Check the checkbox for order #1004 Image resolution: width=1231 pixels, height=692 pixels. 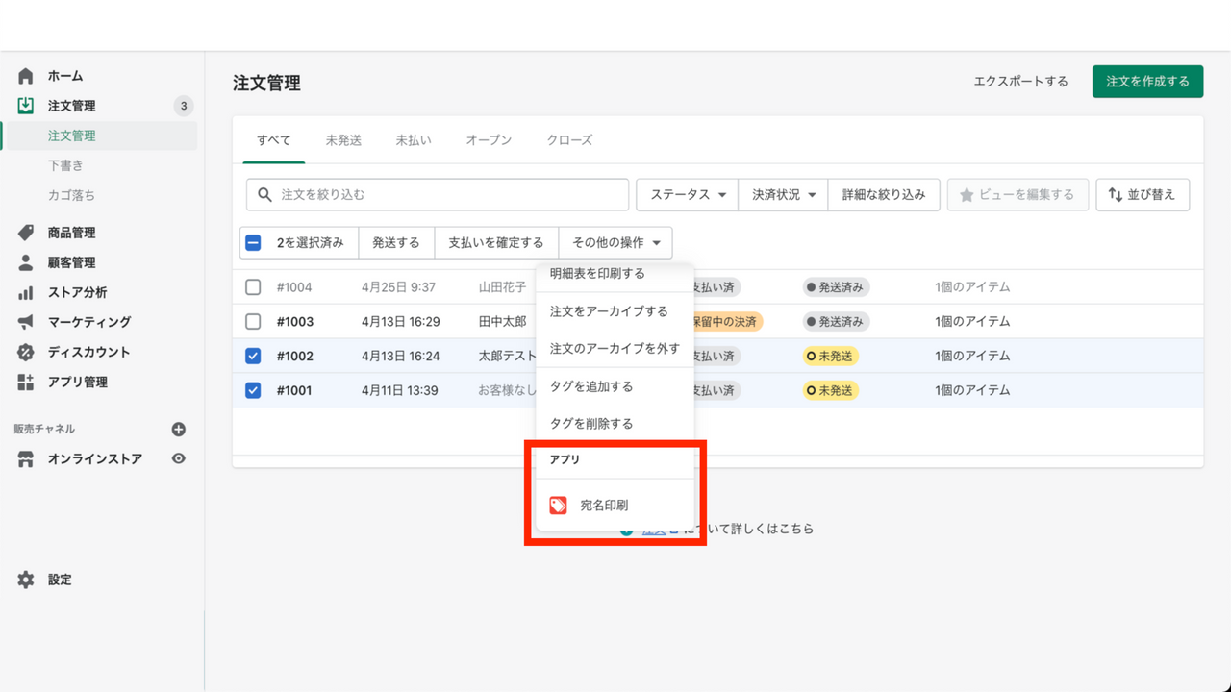click(x=254, y=286)
